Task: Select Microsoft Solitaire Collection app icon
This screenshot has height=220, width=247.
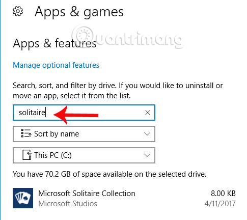Action: click(x=23, y=198)
